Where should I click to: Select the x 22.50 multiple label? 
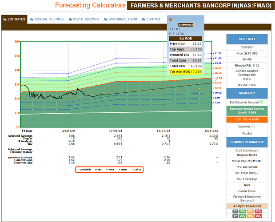[217, 53]
